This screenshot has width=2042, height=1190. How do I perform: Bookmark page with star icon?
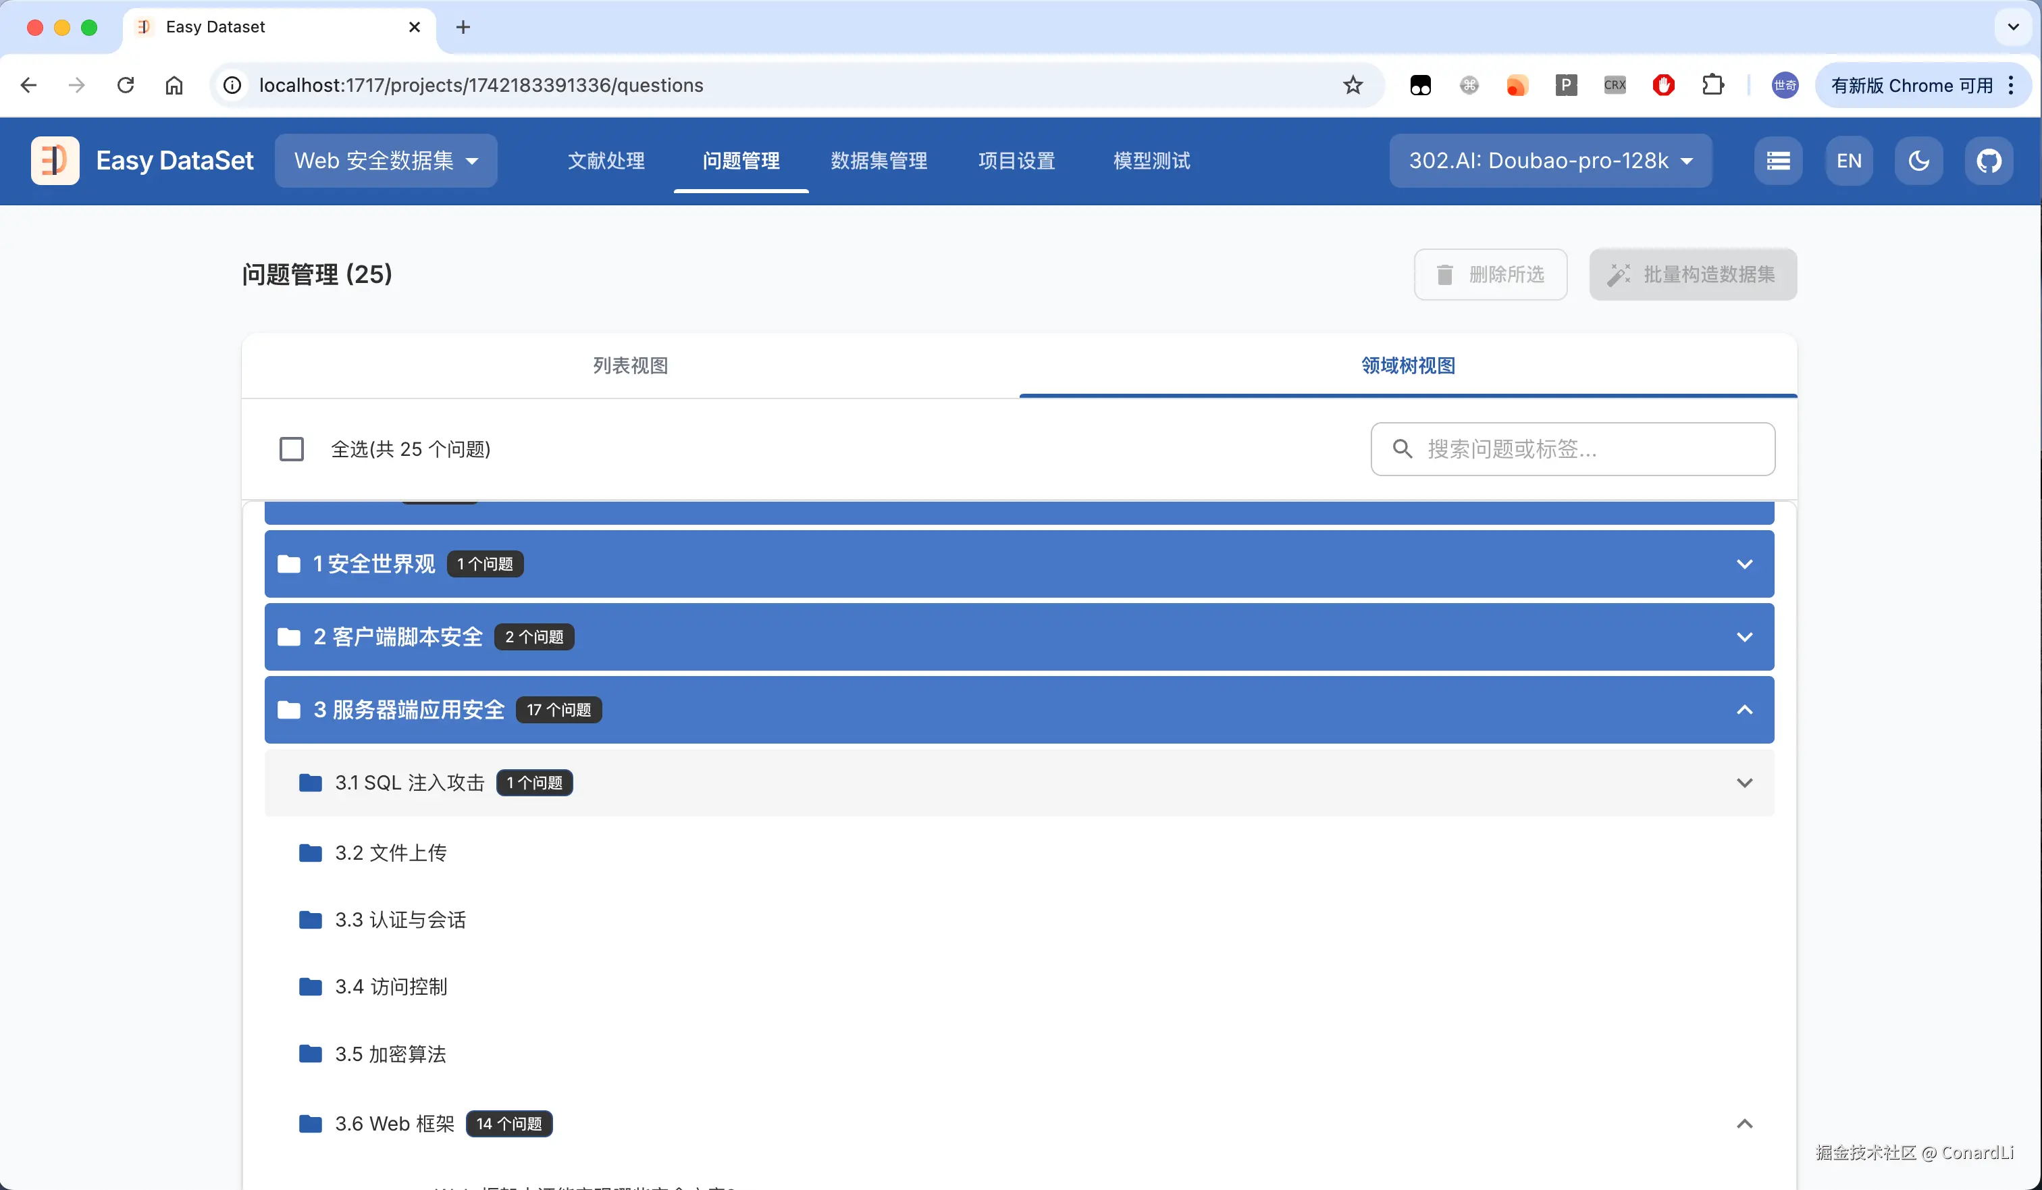(x=1353, y=85)
